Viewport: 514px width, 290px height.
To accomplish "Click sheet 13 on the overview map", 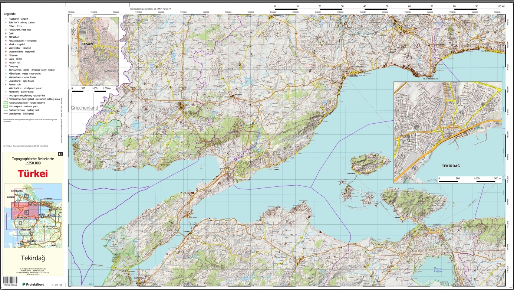I will pyautogui.click(x=26, y=212).
